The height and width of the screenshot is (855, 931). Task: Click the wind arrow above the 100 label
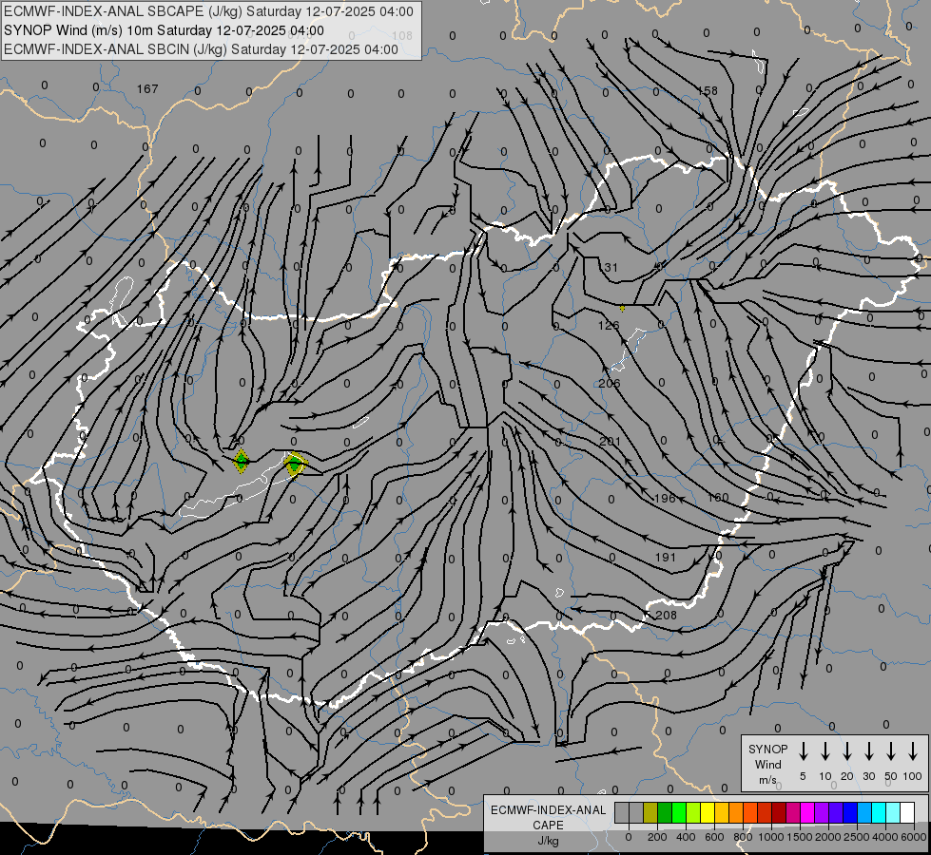pos(913,751)
